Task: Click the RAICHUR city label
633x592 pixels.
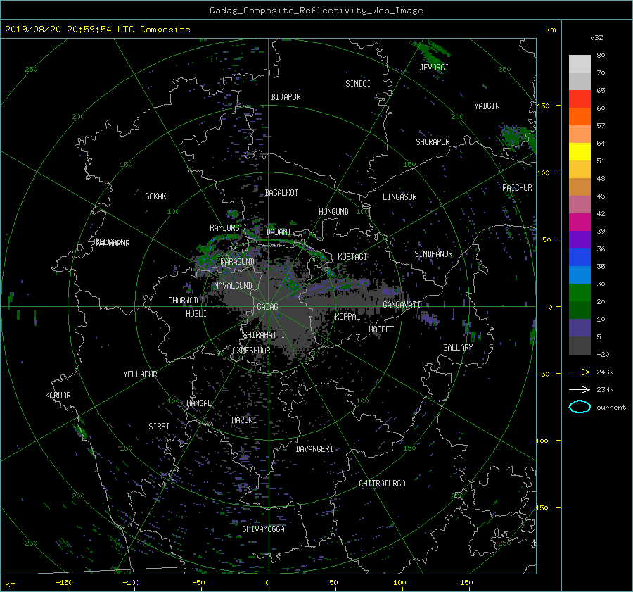Action: tap(517, 187)
